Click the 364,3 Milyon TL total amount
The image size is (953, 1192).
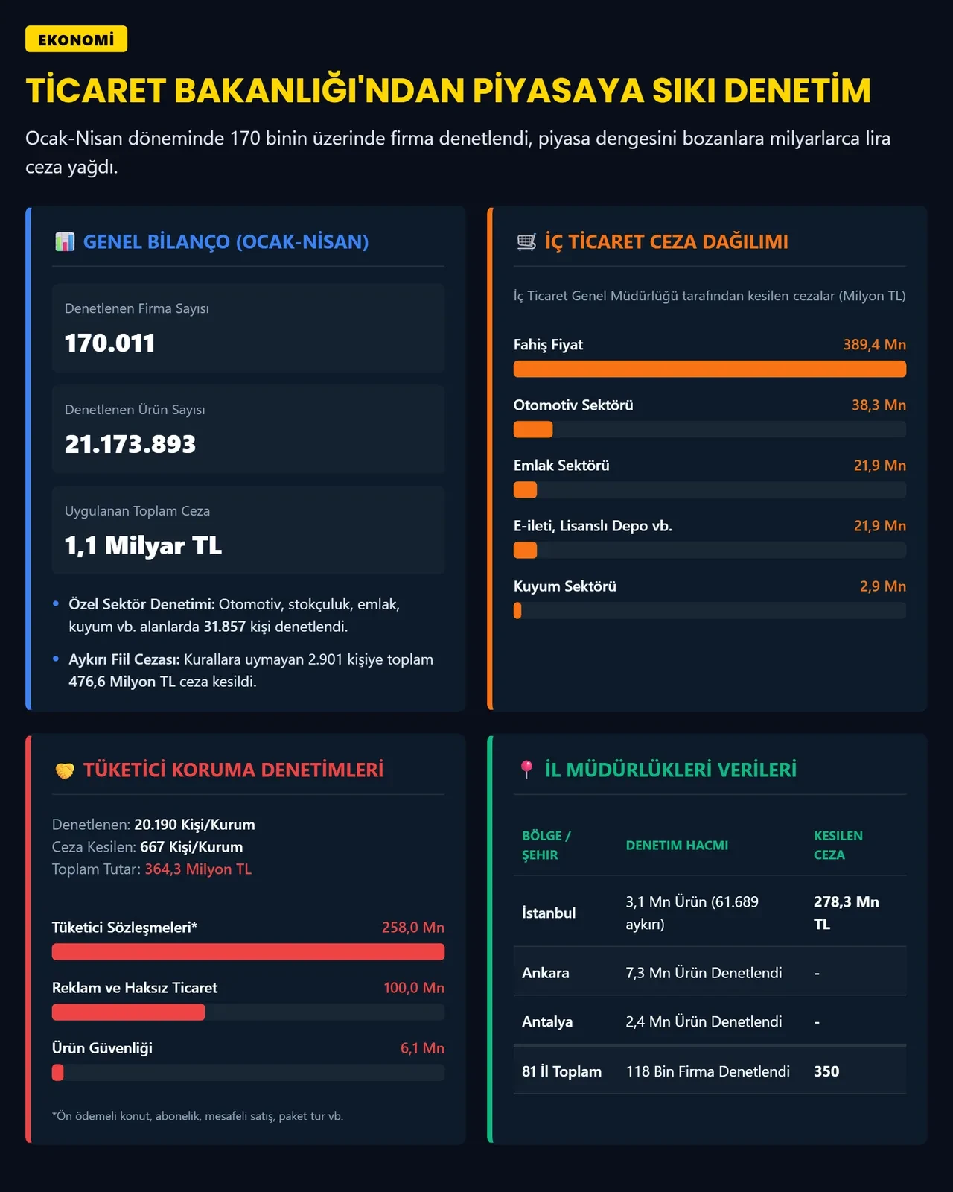198,869
